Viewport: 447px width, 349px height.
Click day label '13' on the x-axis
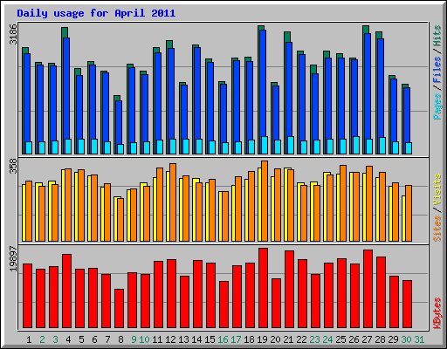pyautogui.click(x=183, y=339)
